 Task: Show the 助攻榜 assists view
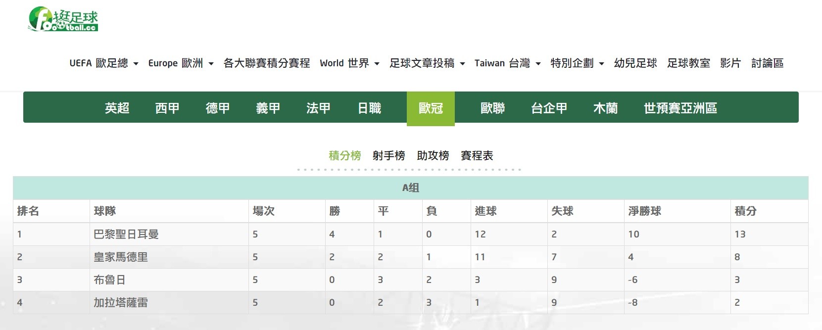click(x=433, y=155)
